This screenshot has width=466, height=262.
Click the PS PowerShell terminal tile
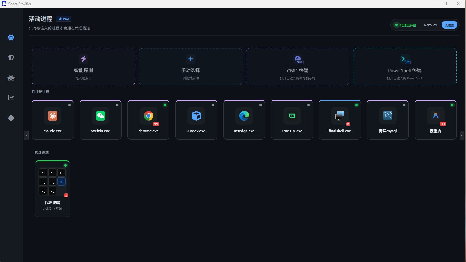[x=61, y=182]
